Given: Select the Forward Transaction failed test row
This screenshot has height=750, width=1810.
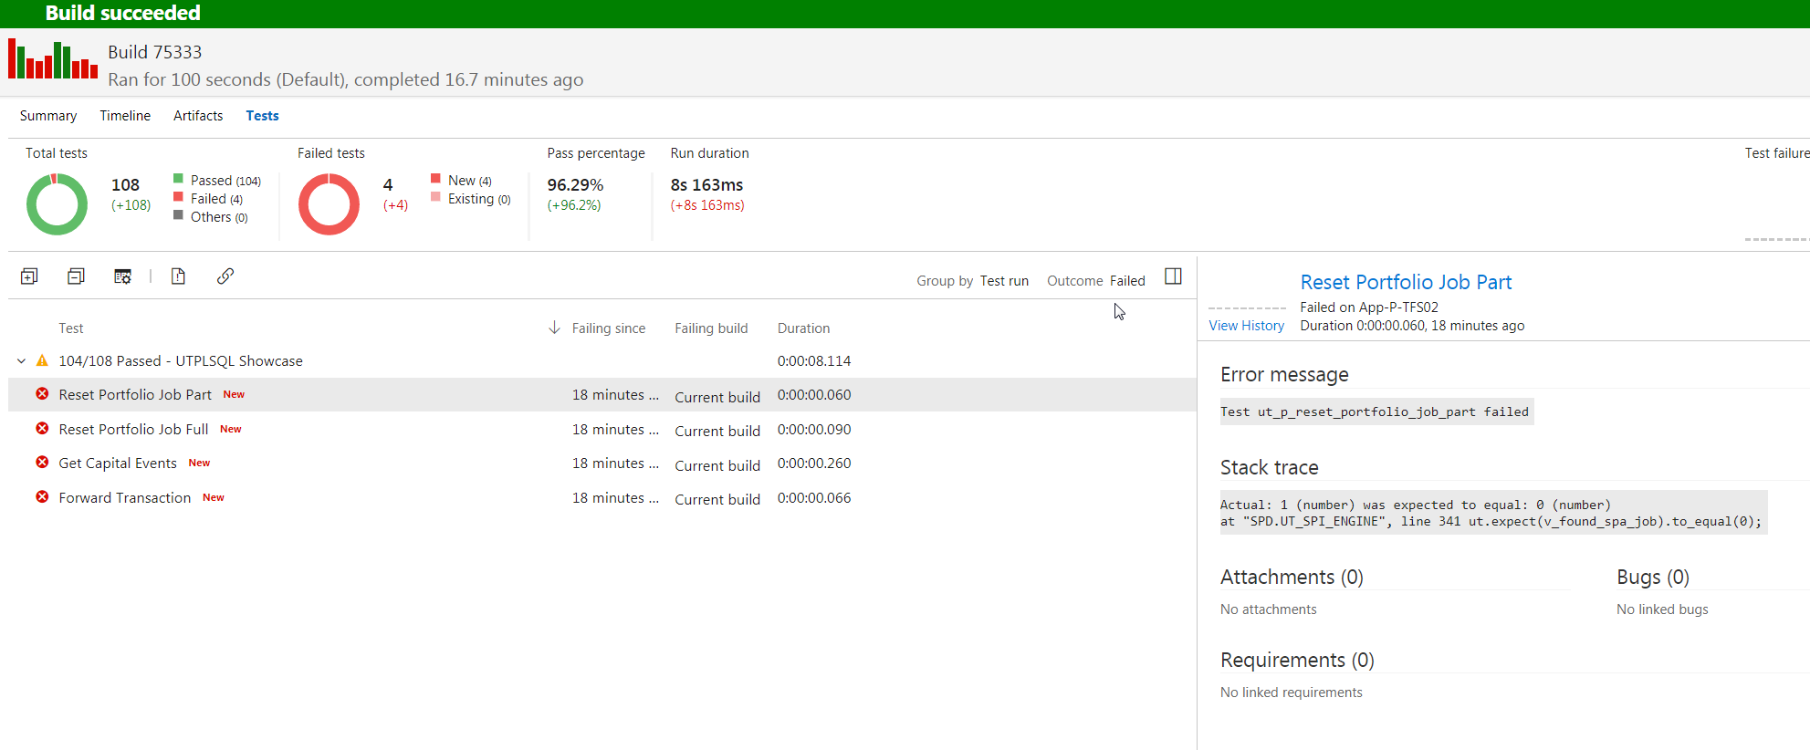Looking at the screenshot, I should 125,498.
